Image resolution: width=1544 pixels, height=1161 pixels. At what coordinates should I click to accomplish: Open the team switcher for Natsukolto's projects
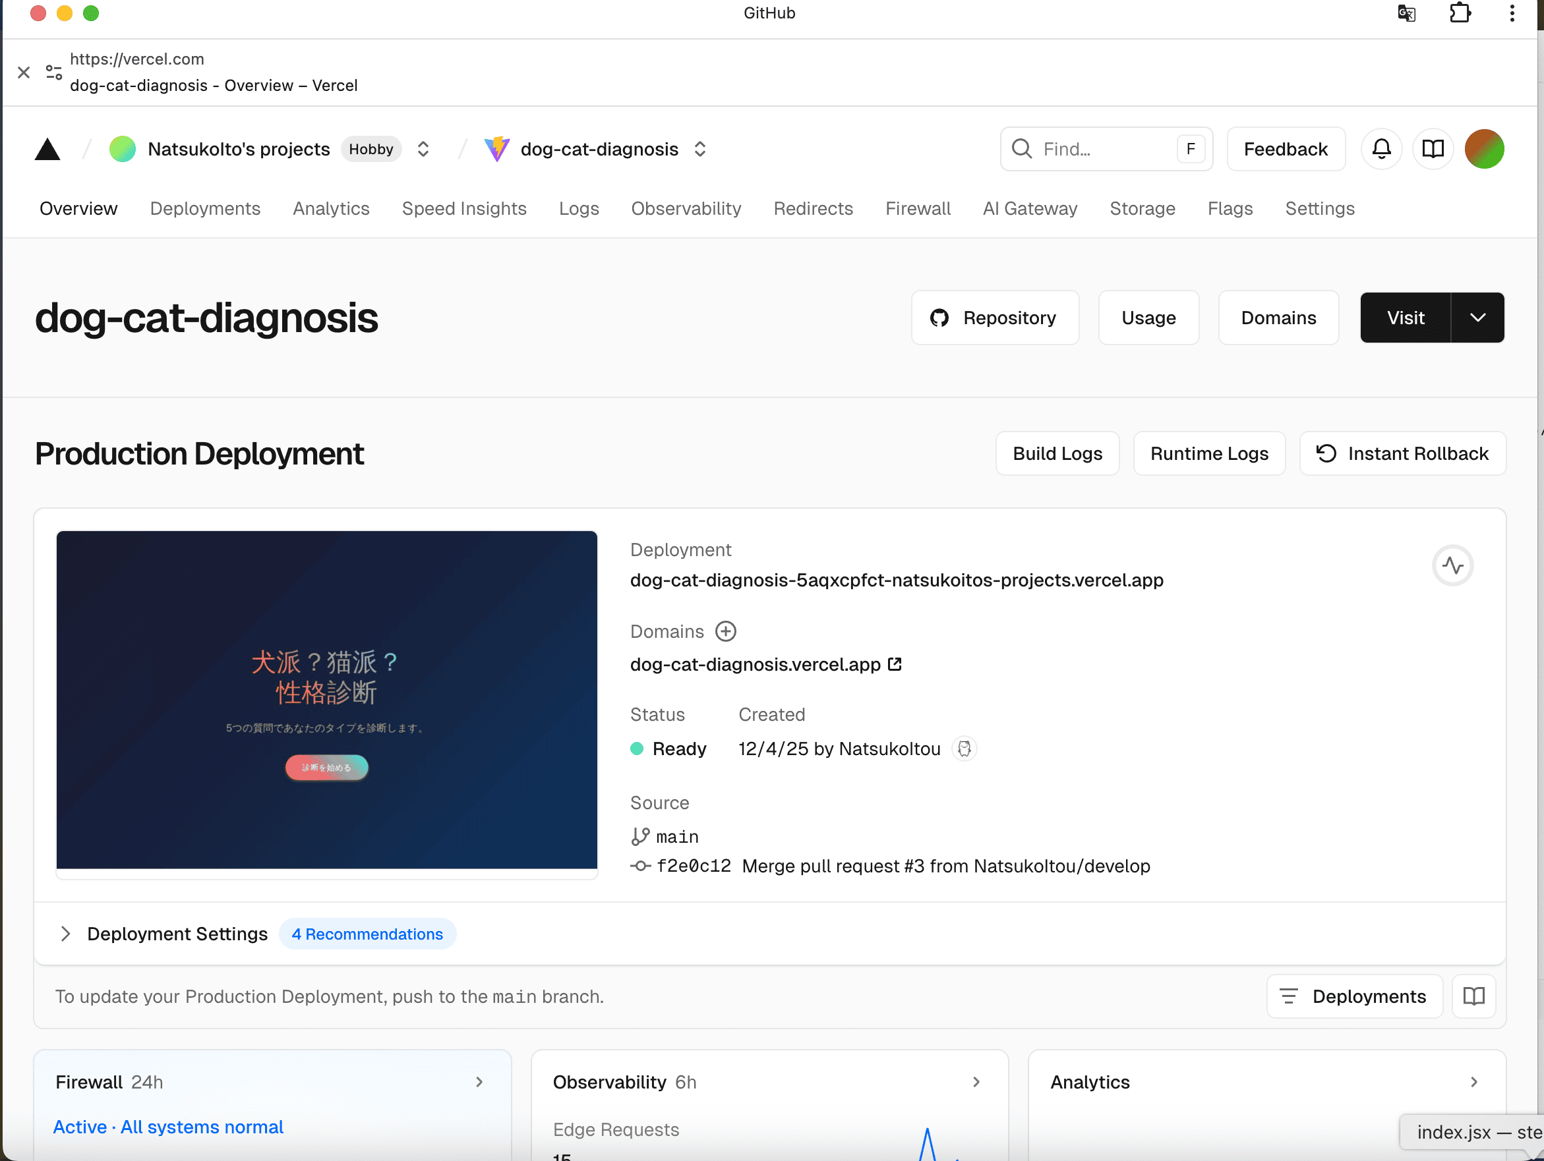click(423, 150)
